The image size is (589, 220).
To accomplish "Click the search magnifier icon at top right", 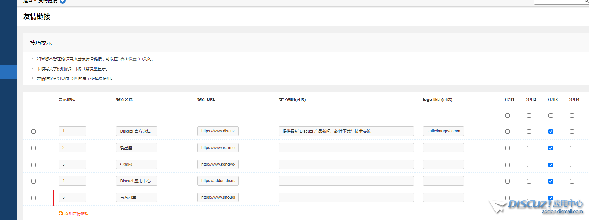I will click(x=586, y=1).
